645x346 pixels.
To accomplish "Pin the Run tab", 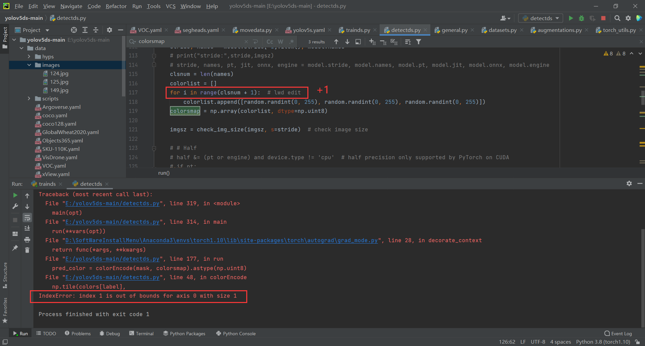I will click(x=15, y=248).
